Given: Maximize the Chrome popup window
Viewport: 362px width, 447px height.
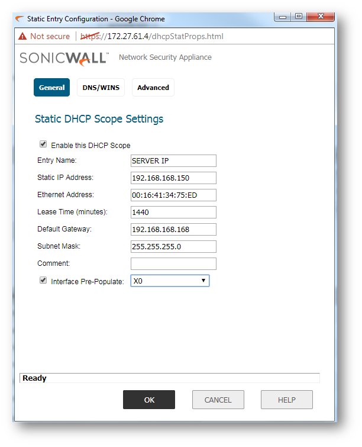Looking at the screenshot, I should point(299,17).
